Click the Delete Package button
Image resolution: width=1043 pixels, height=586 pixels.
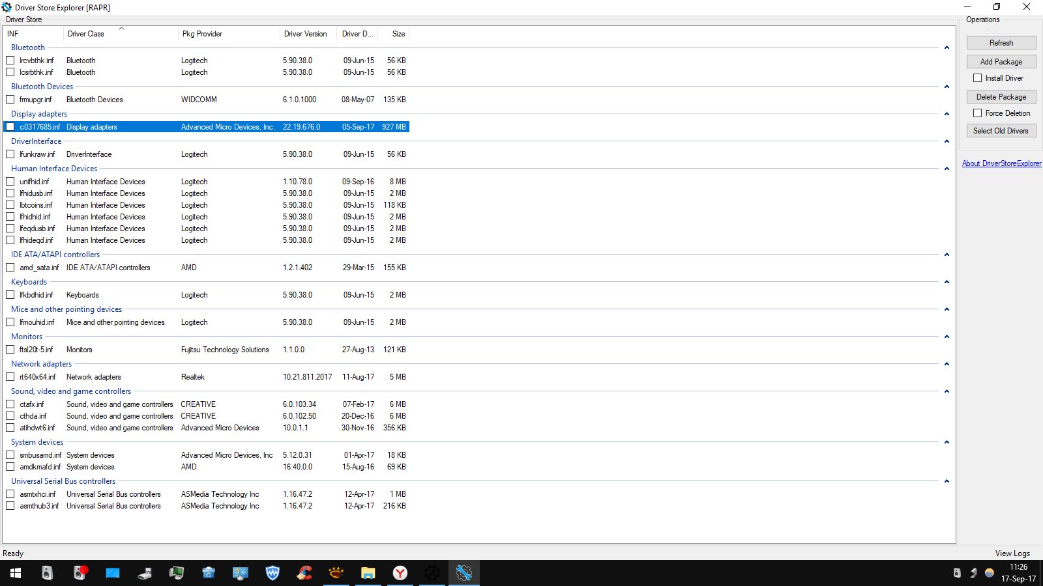[1001, 97]
